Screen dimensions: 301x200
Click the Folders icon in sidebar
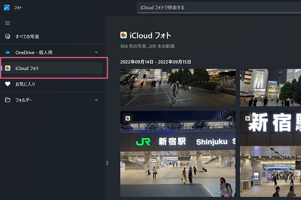(x=8, y=100)
